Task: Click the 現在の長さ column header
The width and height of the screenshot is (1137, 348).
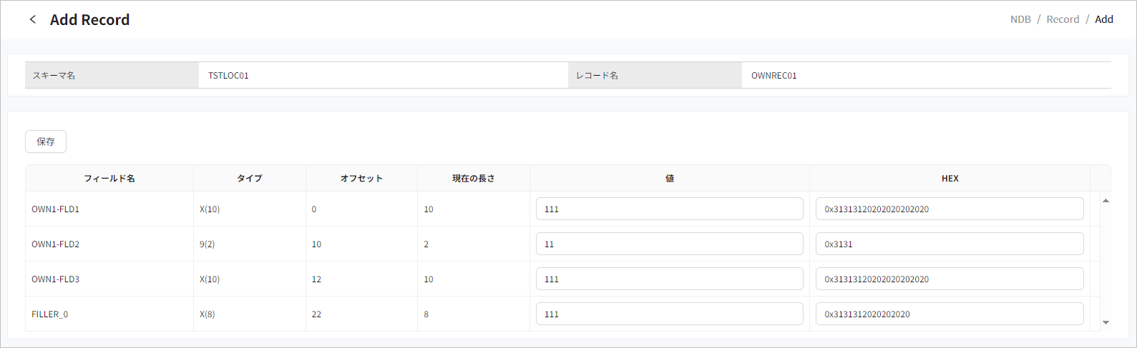Action: click(x=473, y=179)
